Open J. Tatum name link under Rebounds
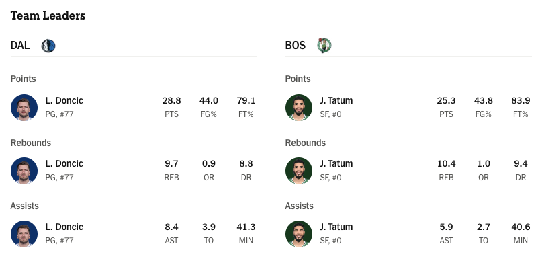 (x=336, y=163)
